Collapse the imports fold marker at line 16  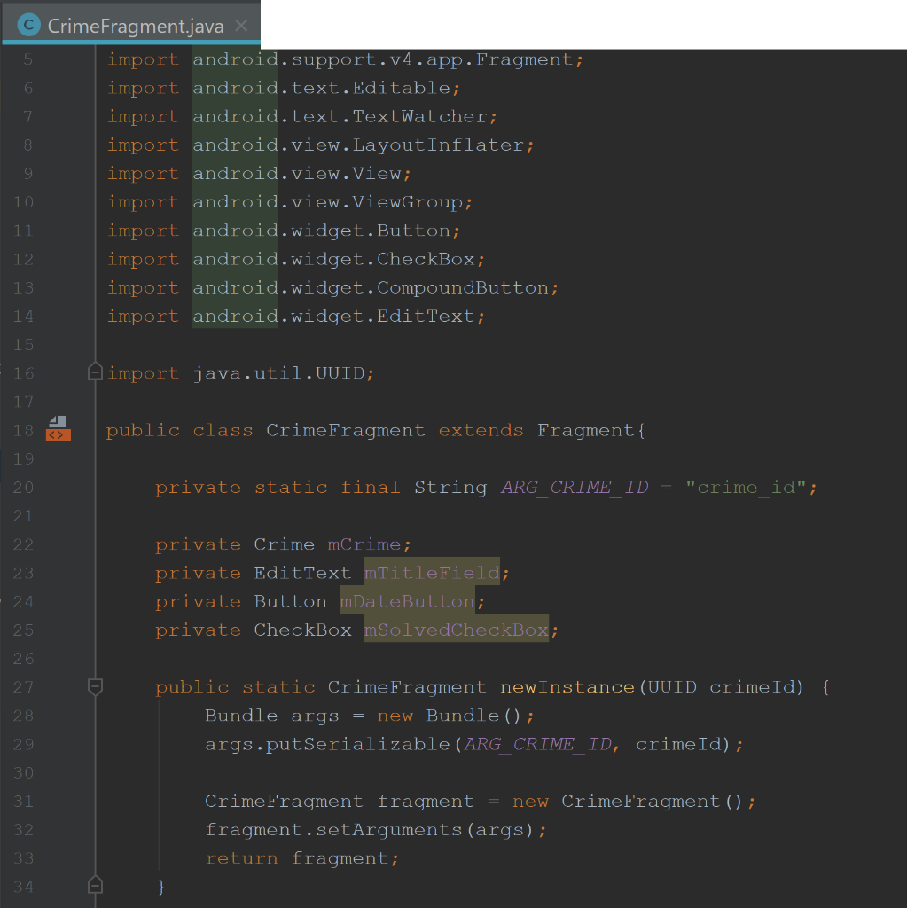click(95, 372)
